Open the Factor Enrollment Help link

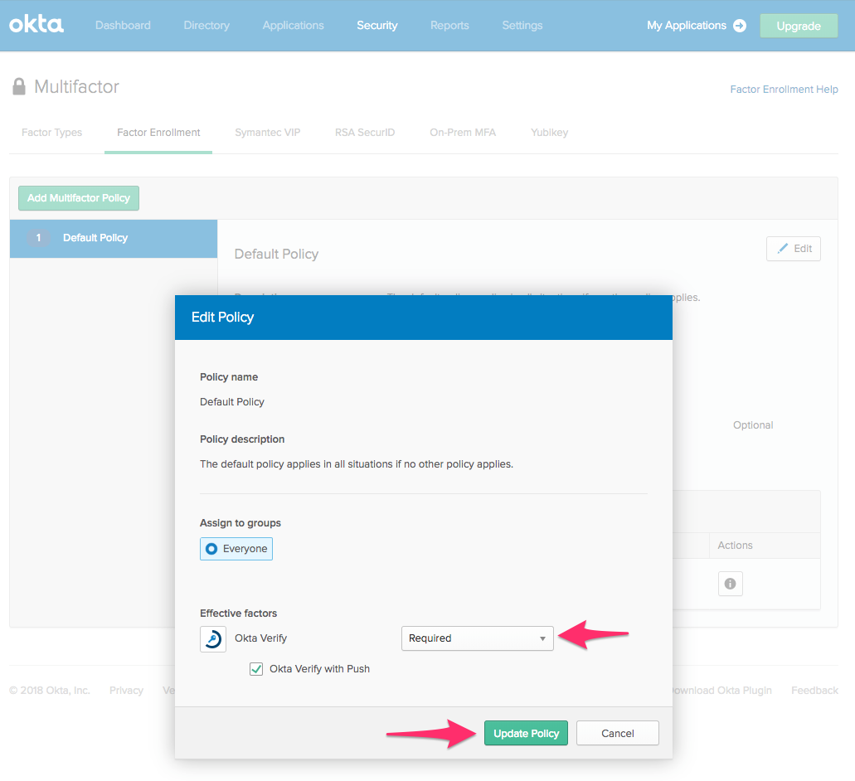[x=784, y=90]
